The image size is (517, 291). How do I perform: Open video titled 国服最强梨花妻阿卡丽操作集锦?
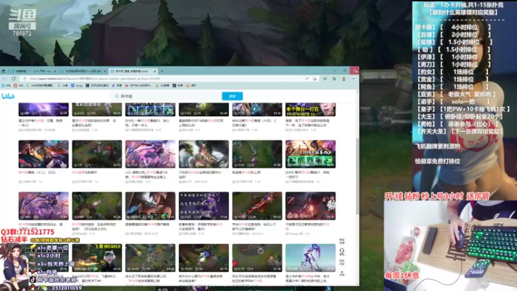[x=147, y=224]
